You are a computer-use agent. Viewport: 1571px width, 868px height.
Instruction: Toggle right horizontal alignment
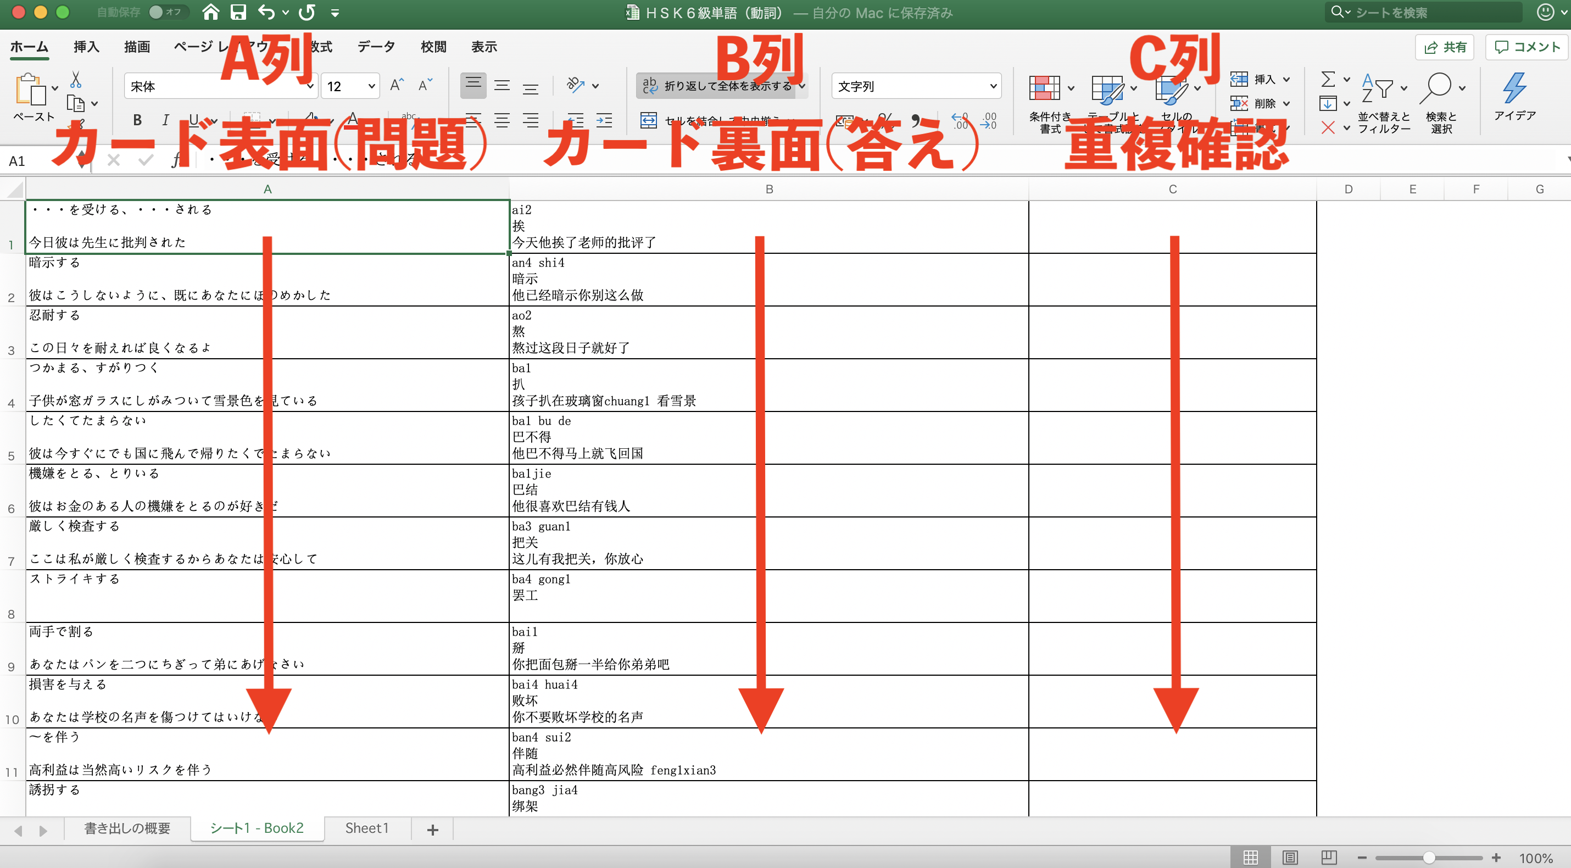531,120
